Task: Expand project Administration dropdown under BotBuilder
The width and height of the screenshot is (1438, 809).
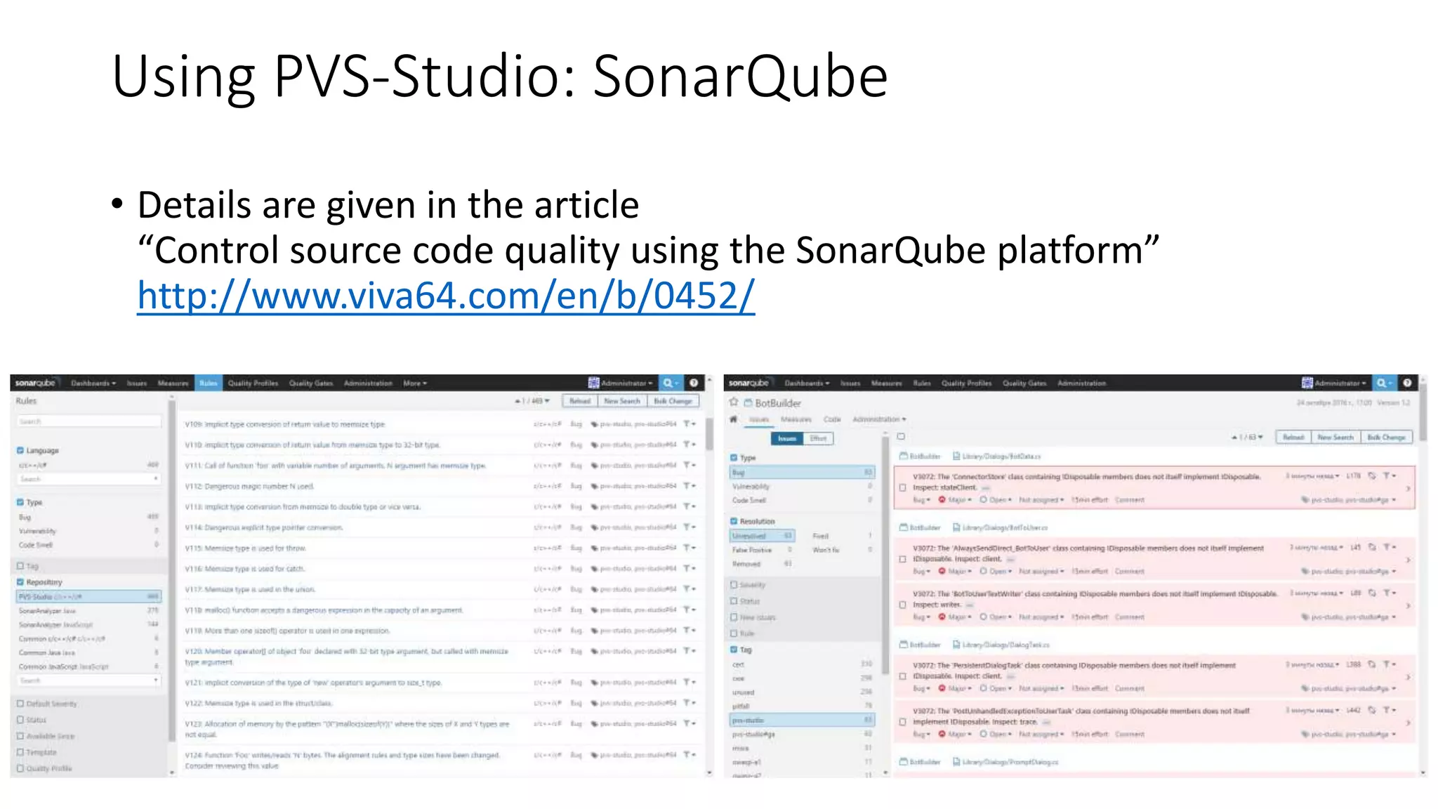Action: [879, 419]
